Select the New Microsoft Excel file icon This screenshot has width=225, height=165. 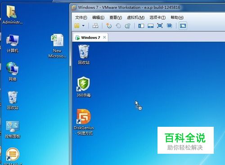tap(57, 46)
